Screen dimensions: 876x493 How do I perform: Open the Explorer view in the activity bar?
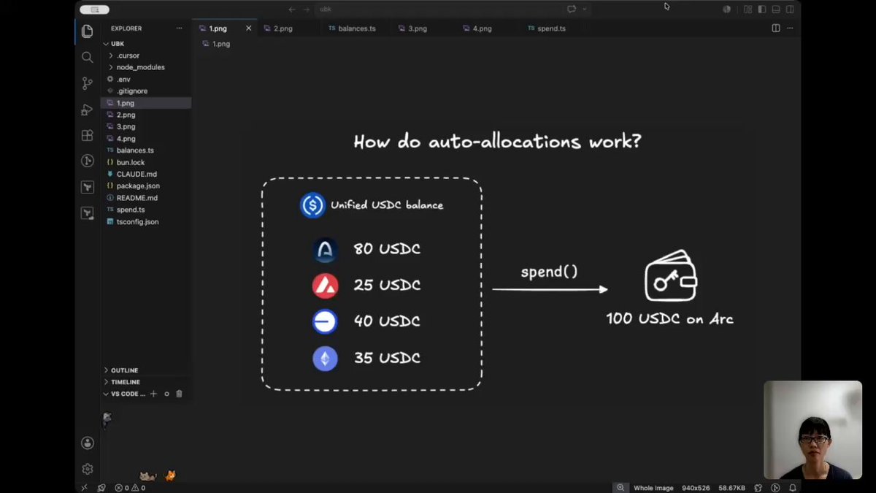coord(88,31)
